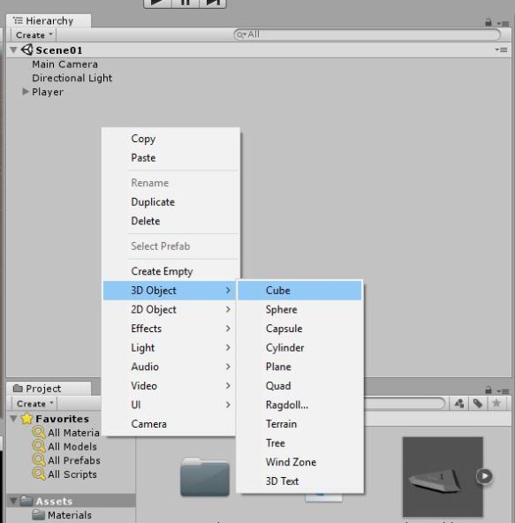This screenshot has width=515, height=523.
Task: Create a Plane object
Action: coord(299,367)
